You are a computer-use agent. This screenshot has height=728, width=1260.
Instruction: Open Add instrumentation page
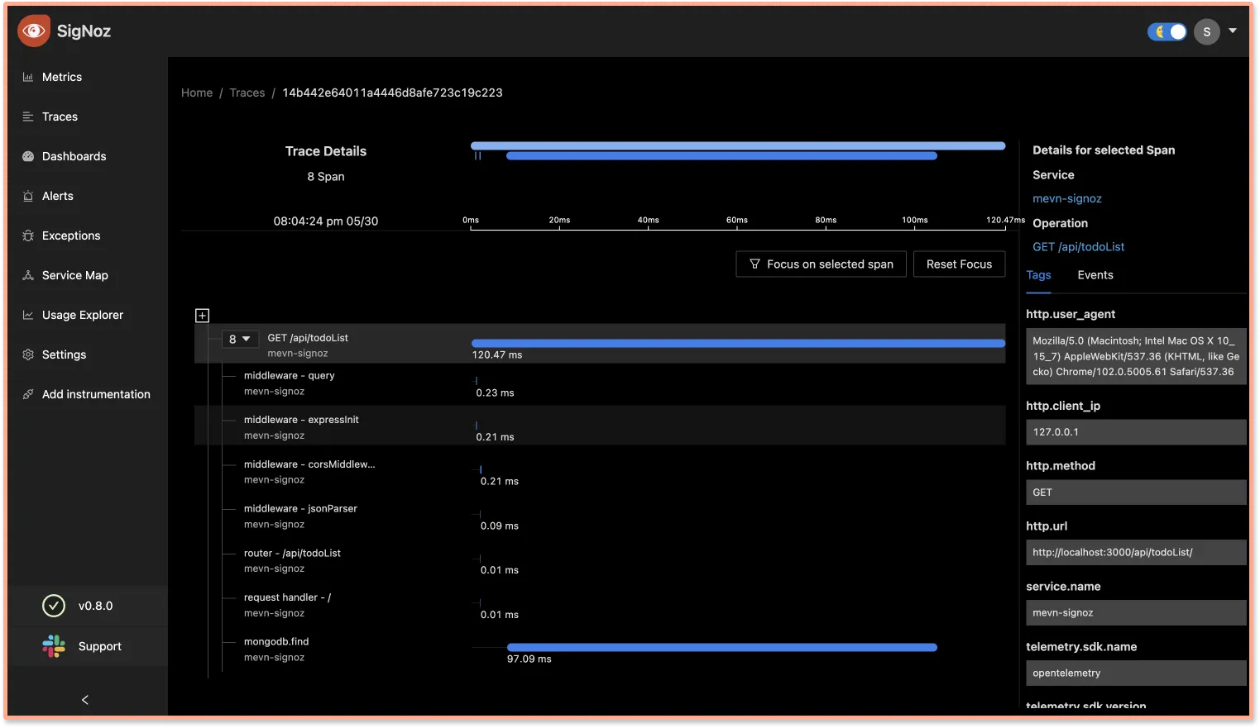[x=96, y=394]
